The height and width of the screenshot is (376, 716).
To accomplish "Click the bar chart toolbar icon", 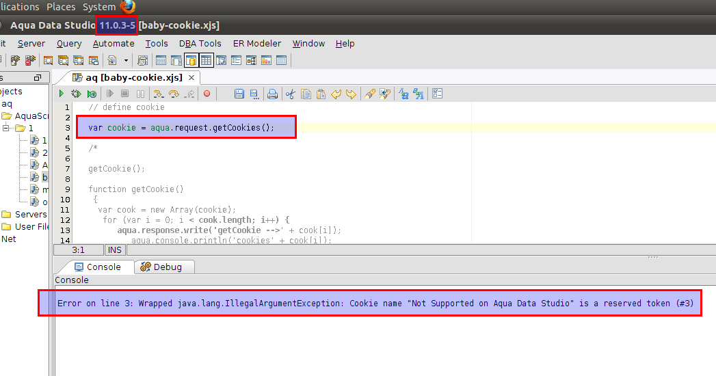I will [x=266, y=60].
